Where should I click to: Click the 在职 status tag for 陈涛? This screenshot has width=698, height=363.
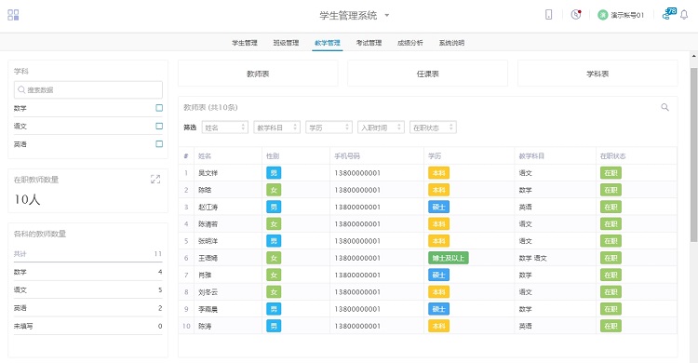tap(611, 326)
